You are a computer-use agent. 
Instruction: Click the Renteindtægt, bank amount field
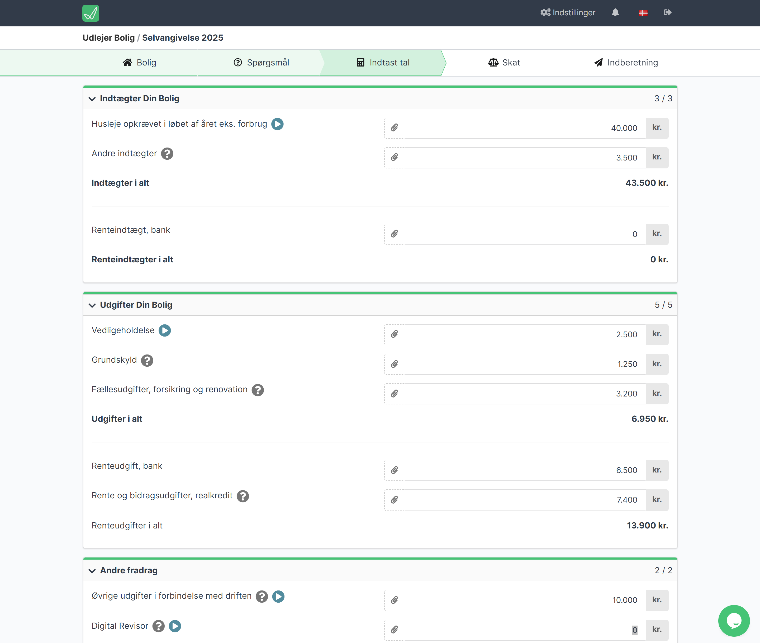click(524, 234)
